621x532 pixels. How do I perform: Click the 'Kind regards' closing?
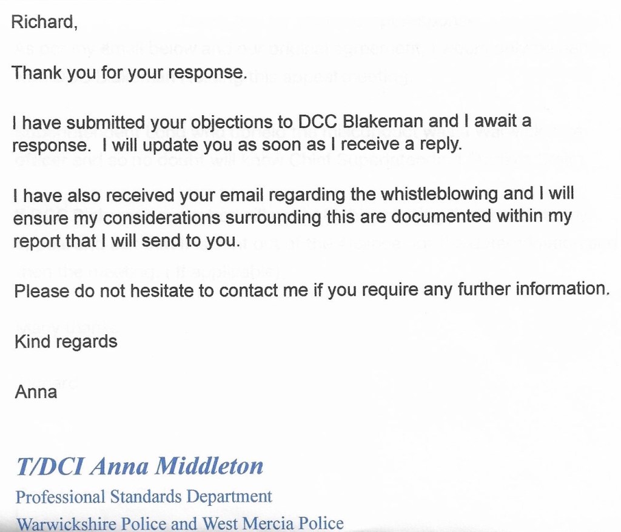click(65, 342)
